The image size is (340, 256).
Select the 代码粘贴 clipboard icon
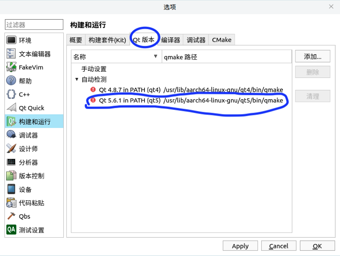[x=11, y=203]
